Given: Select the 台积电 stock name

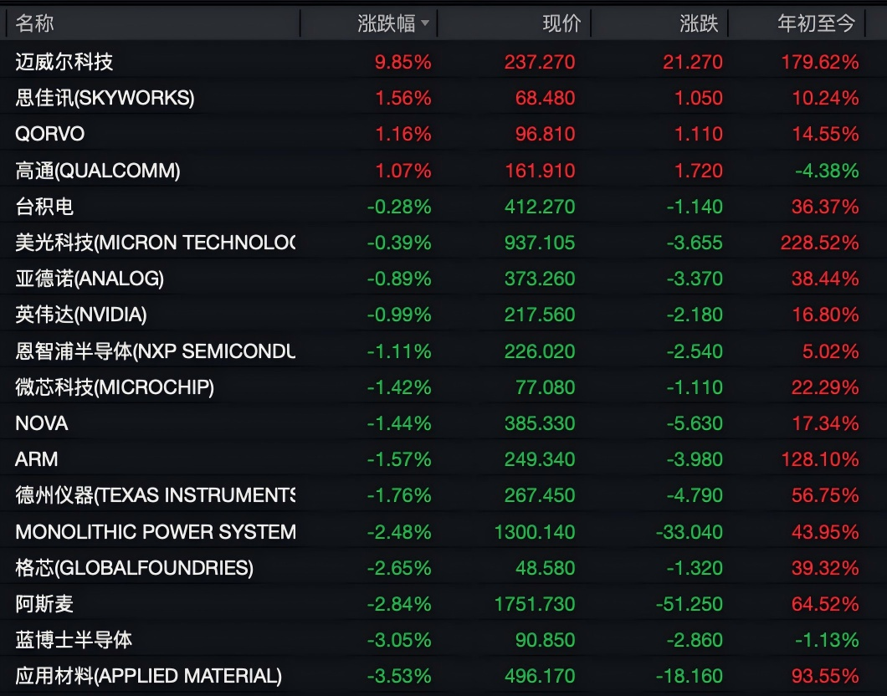Looking at the screenshot, I should 44,207.
